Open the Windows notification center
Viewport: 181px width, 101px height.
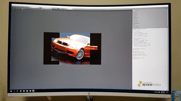point(167,92)
